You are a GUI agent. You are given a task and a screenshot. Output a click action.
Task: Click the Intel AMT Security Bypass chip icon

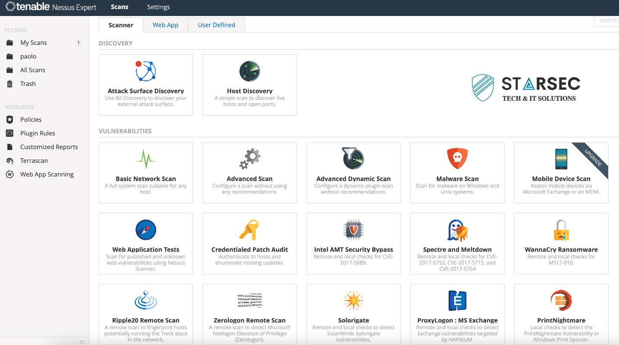[353, 230]
